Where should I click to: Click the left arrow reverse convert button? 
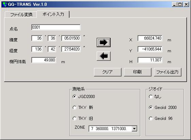tap(104, 56)
